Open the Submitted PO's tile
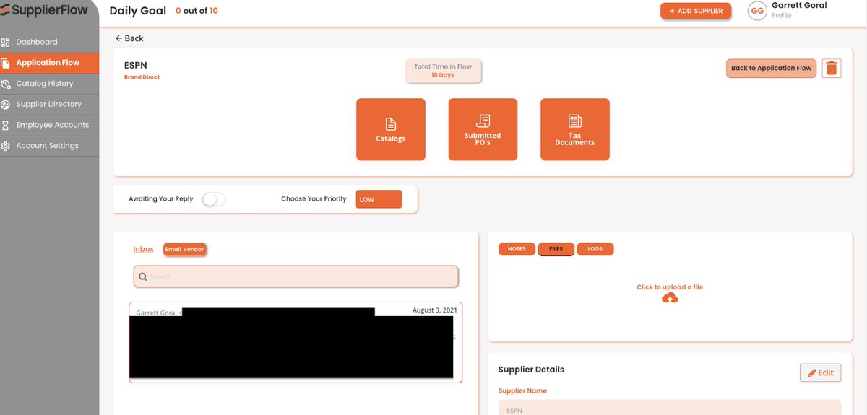 tap(483, 129)
